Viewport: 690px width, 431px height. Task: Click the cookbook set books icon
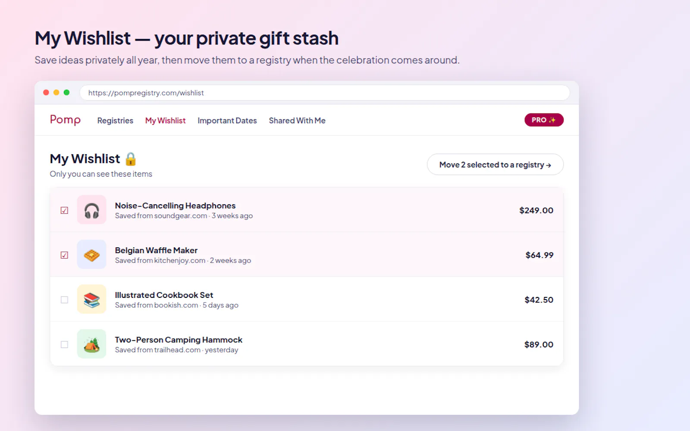pos(91,300)
